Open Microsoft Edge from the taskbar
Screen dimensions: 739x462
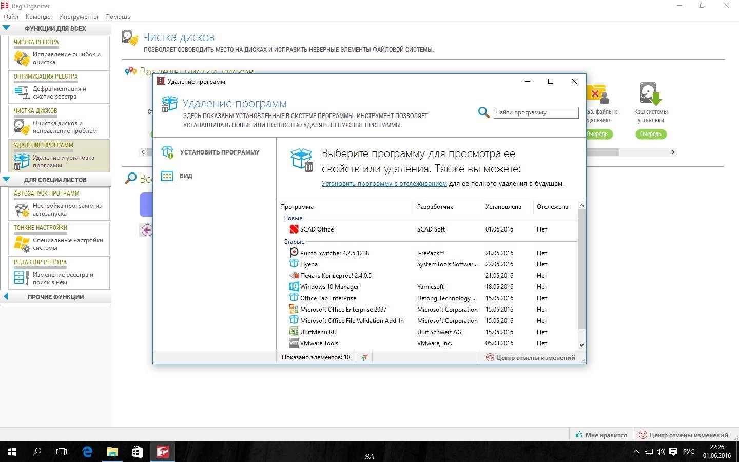click(87, 452)
